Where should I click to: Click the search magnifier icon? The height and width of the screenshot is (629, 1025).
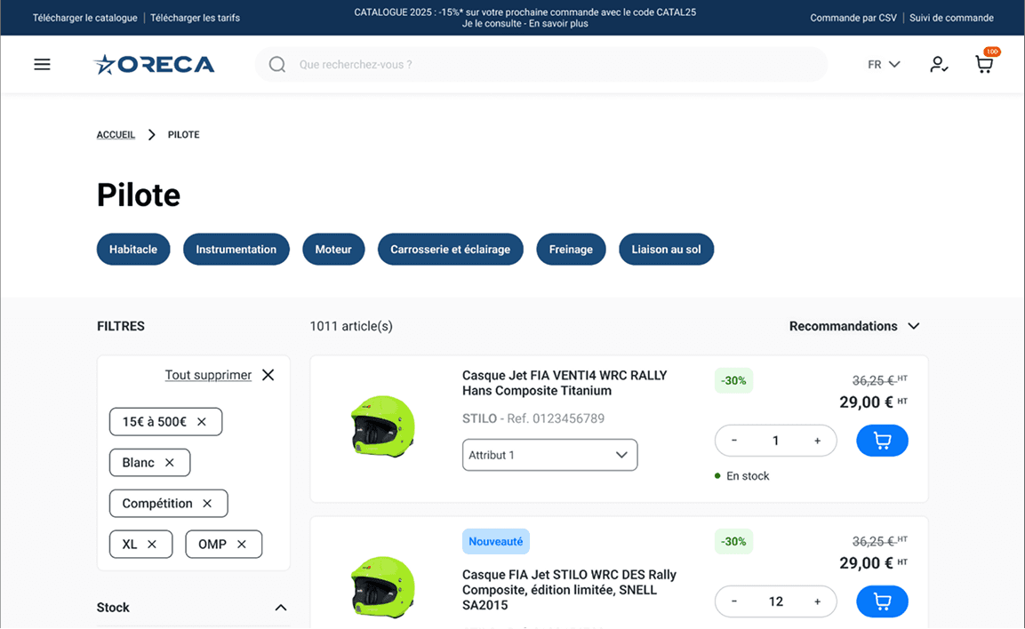point(277,64)
